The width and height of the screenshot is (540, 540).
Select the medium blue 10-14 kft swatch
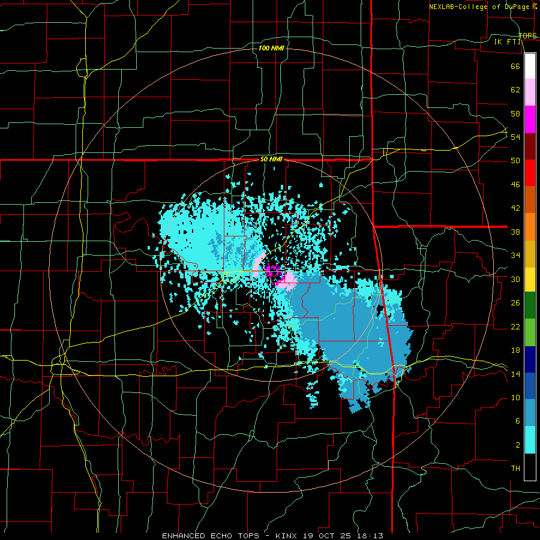point(530,386)
